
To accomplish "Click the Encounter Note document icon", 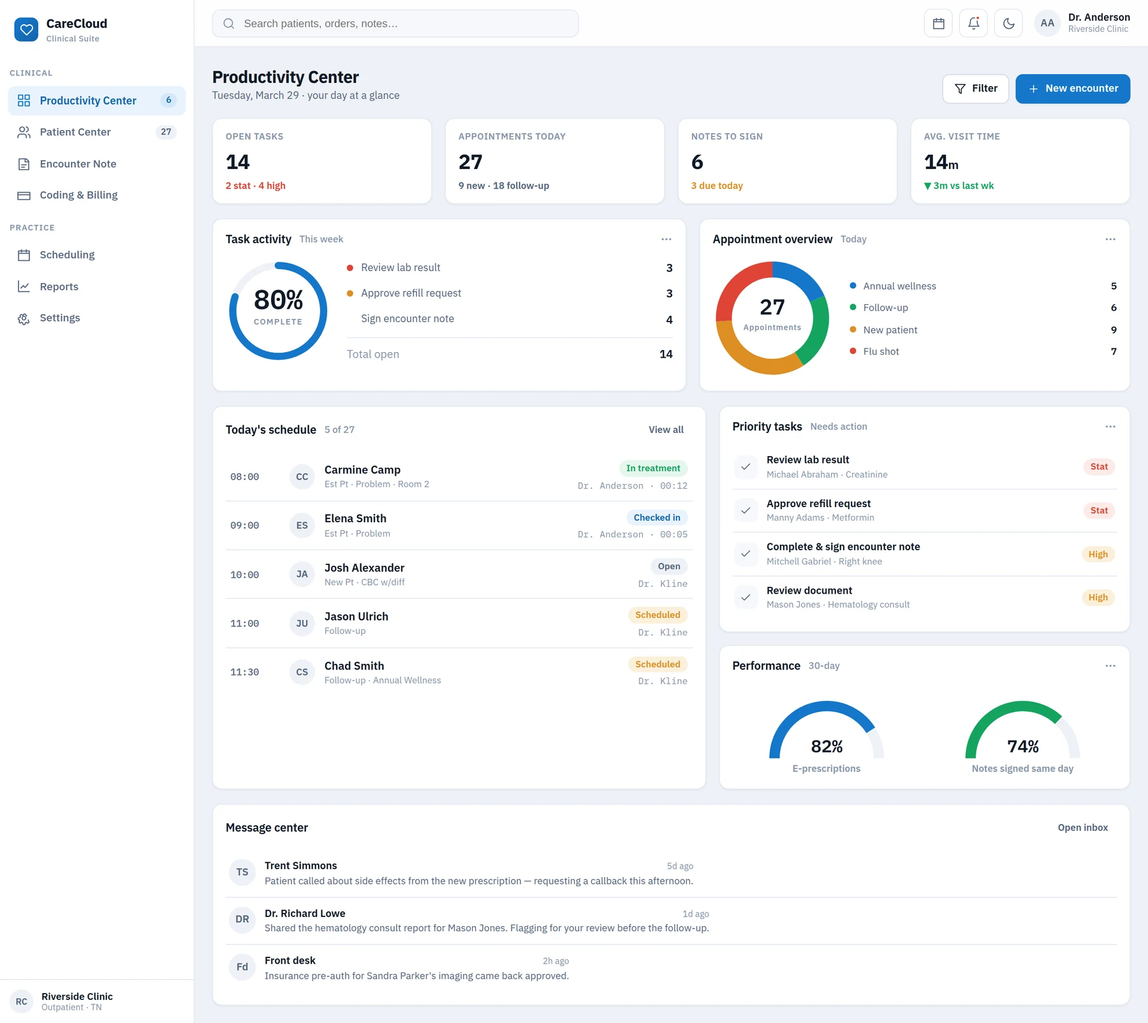I will tap(24, 164).
